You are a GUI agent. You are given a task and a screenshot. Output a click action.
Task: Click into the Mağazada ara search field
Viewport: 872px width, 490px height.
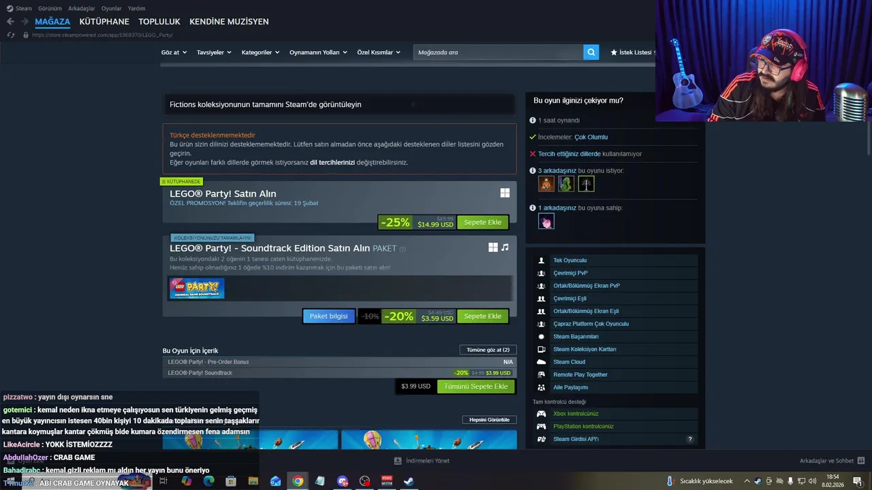(498, 52)
